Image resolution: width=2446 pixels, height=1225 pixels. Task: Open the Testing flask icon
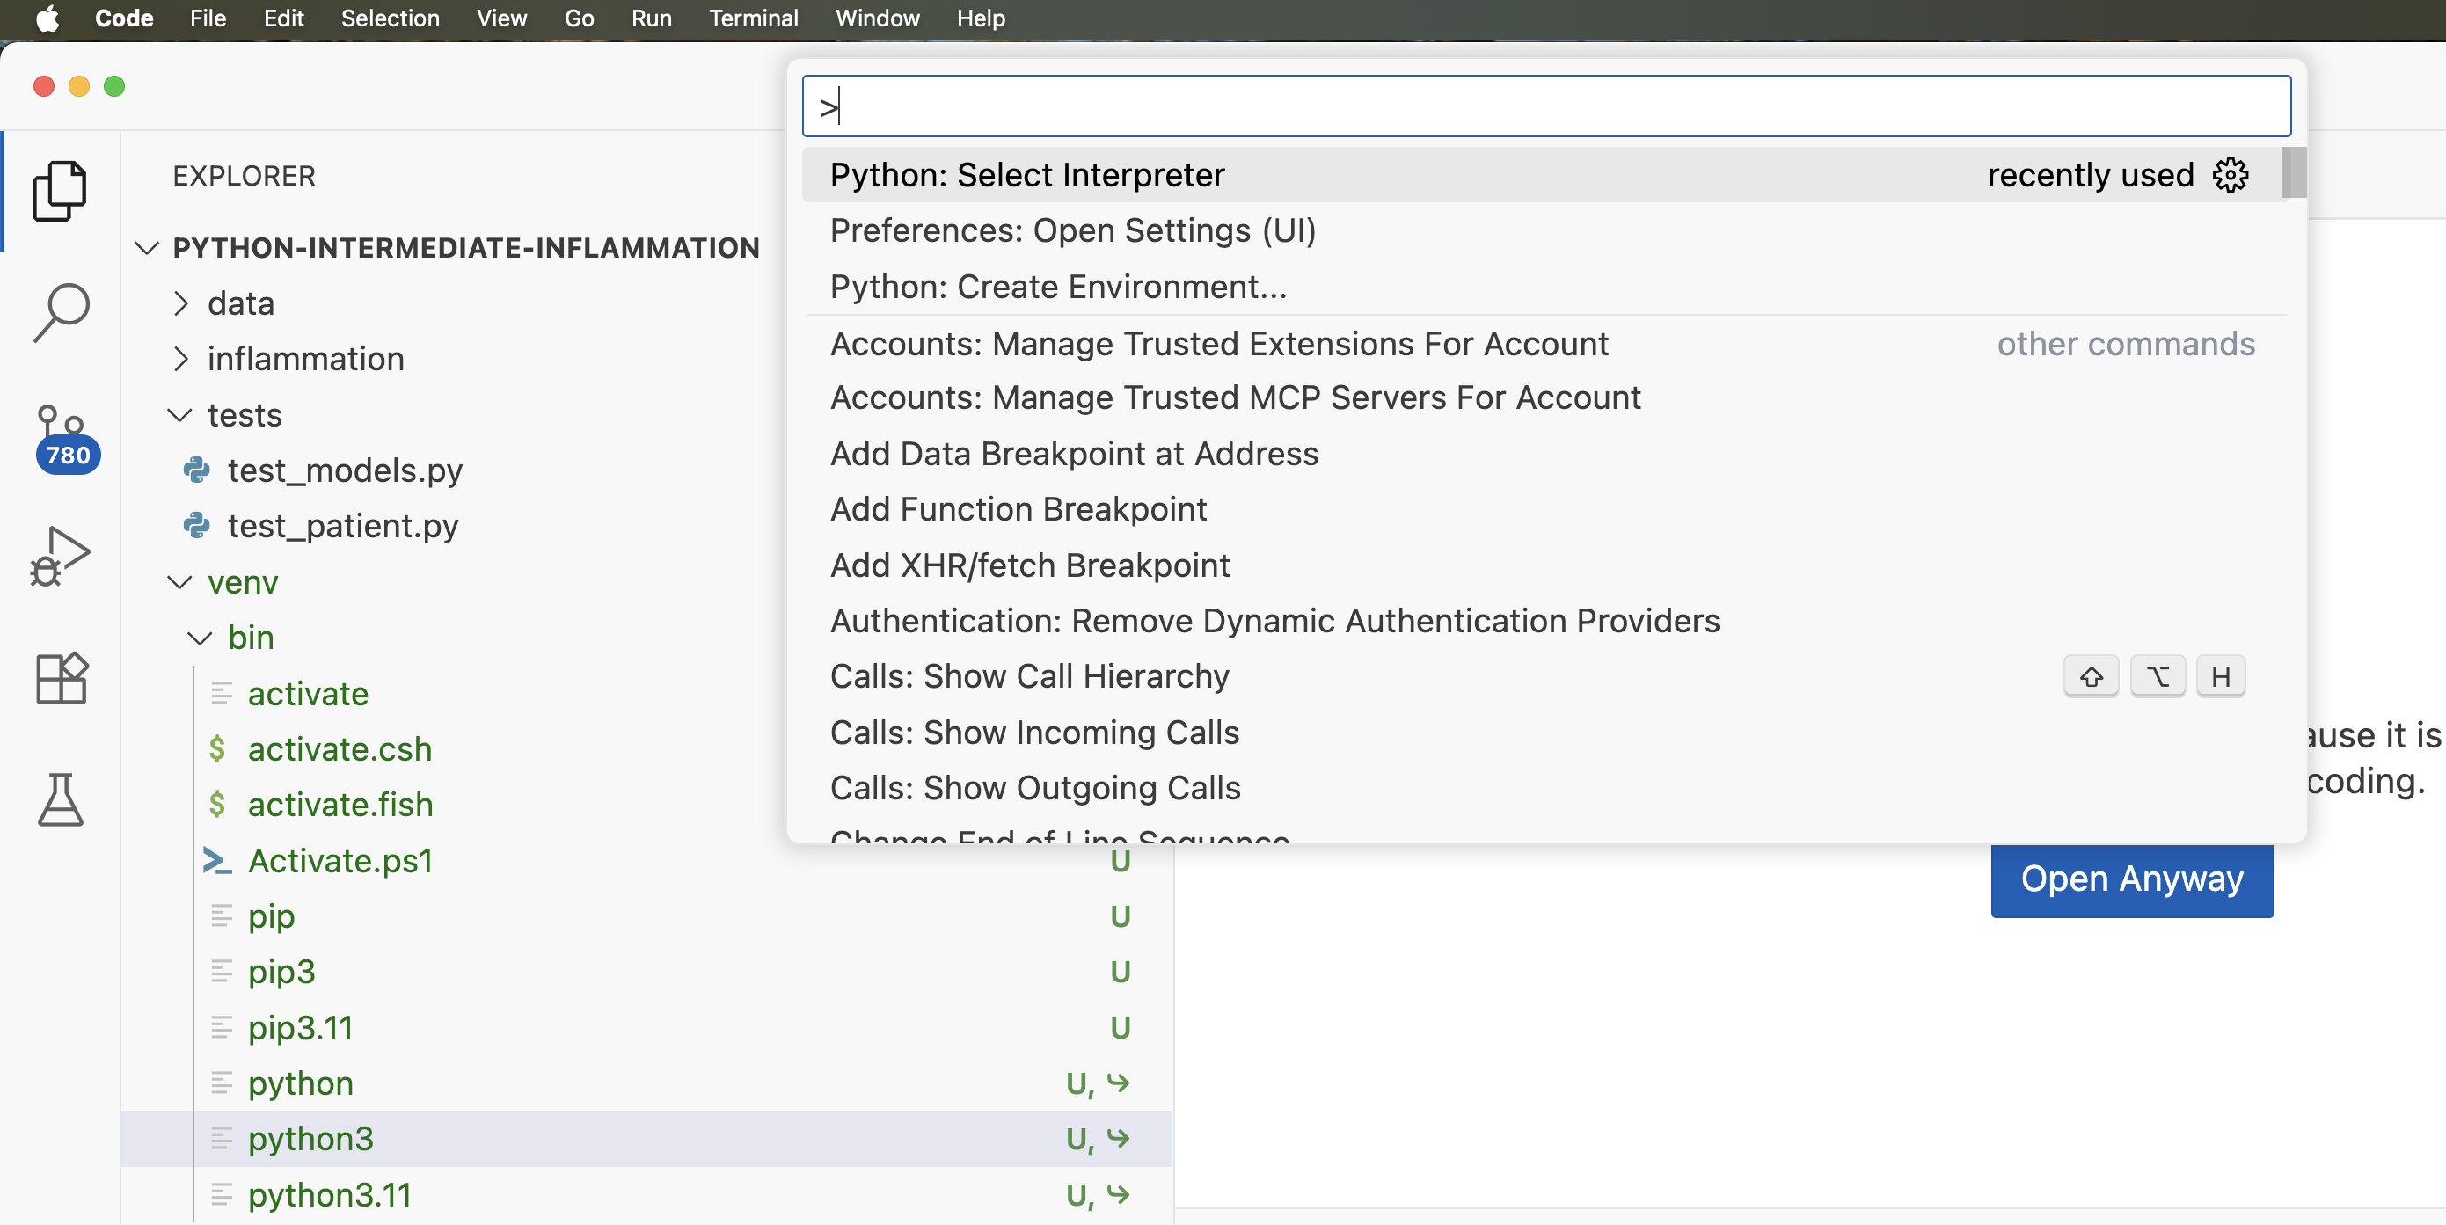pos(60,800)
